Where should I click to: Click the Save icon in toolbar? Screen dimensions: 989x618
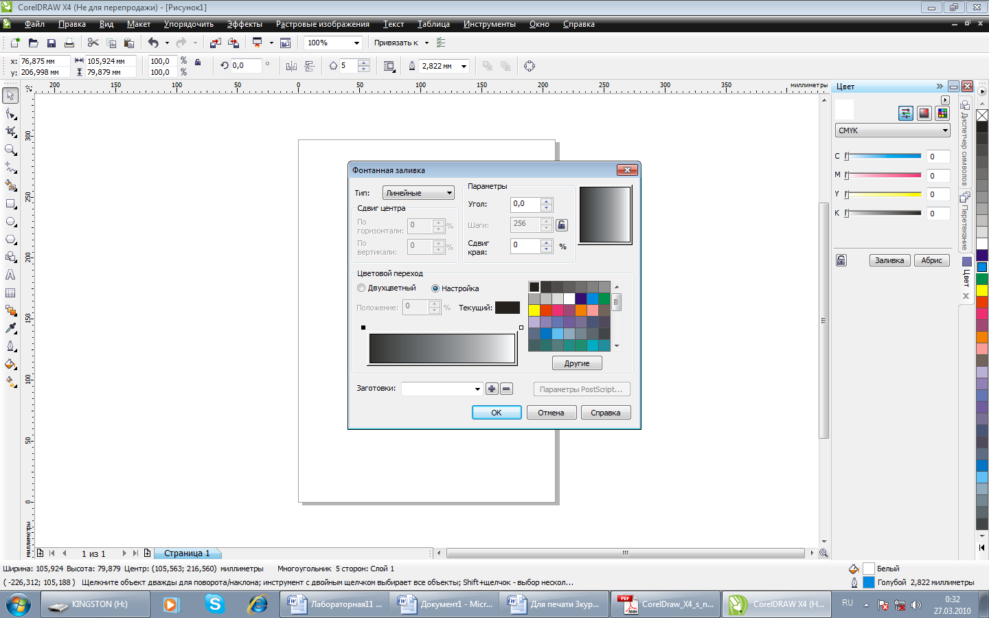51,43
